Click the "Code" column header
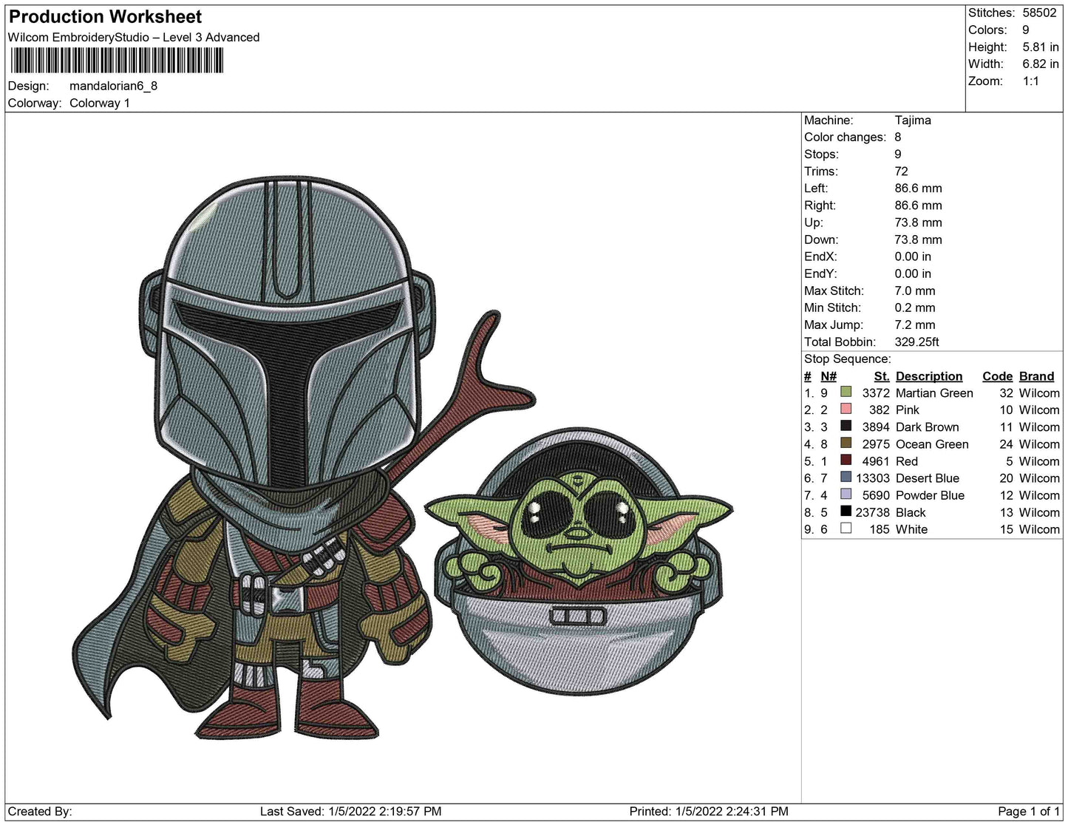The width and height of the screenshot is (1068, 822). [x=997, y=376]
